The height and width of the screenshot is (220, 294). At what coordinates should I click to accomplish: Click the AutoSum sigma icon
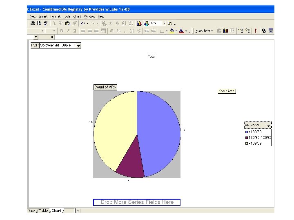point(111,23)
